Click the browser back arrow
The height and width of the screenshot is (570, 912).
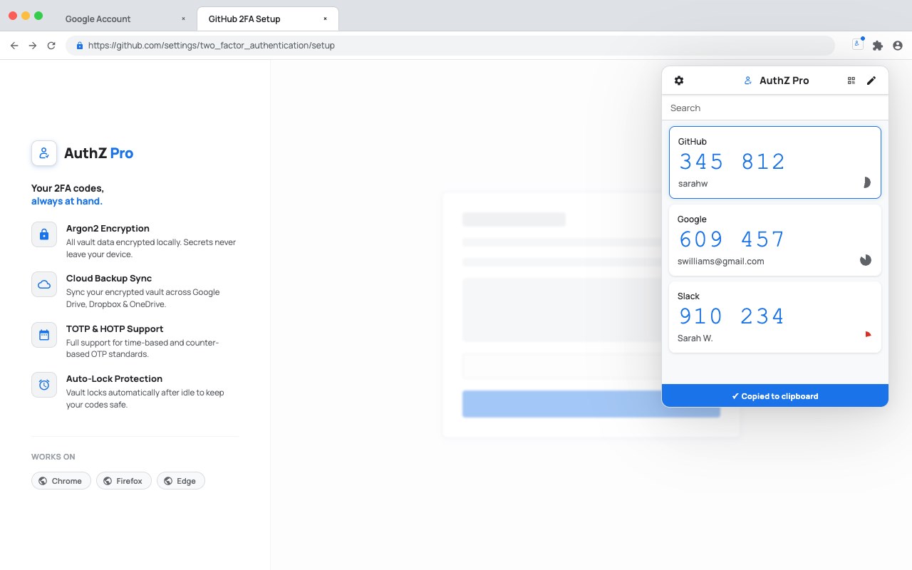[14, 46]
